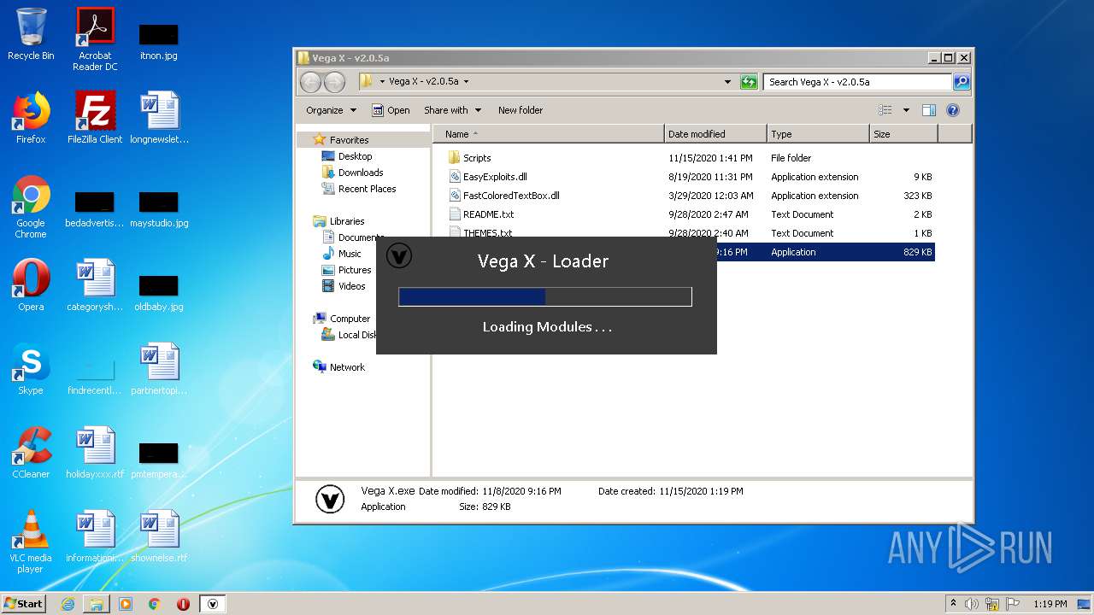This screenshot has height=615, width=1094.
Task: Open Music library in navigation pane
Action: tap(350, 254)
